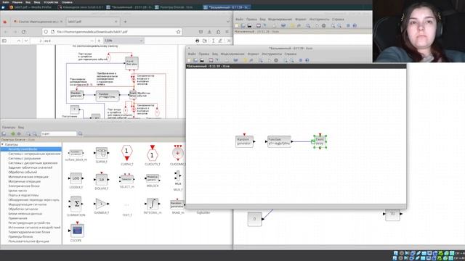Viewport: 465px width, 261px height.
Task: Choose the DOLLAR_f delay block
Action: pyautogui.click(x=102, y=179)
